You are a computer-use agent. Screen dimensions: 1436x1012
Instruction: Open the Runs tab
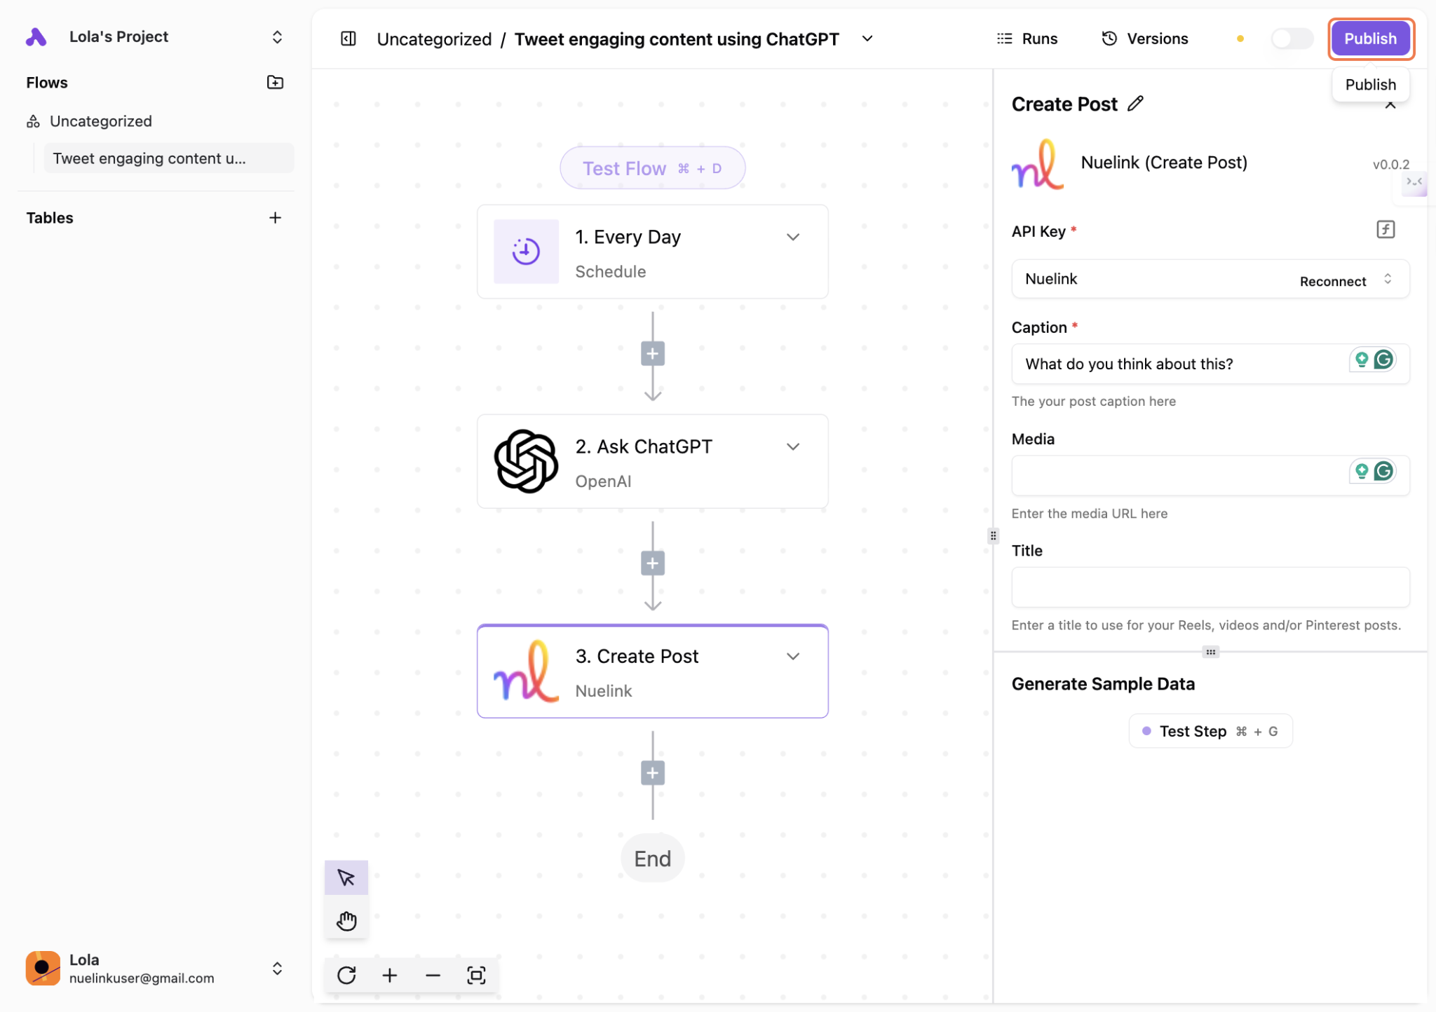[1027, 39]
